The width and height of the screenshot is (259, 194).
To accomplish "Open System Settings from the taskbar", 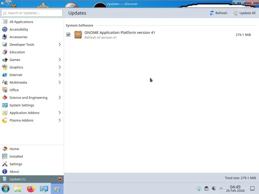I will coord(44,188).
